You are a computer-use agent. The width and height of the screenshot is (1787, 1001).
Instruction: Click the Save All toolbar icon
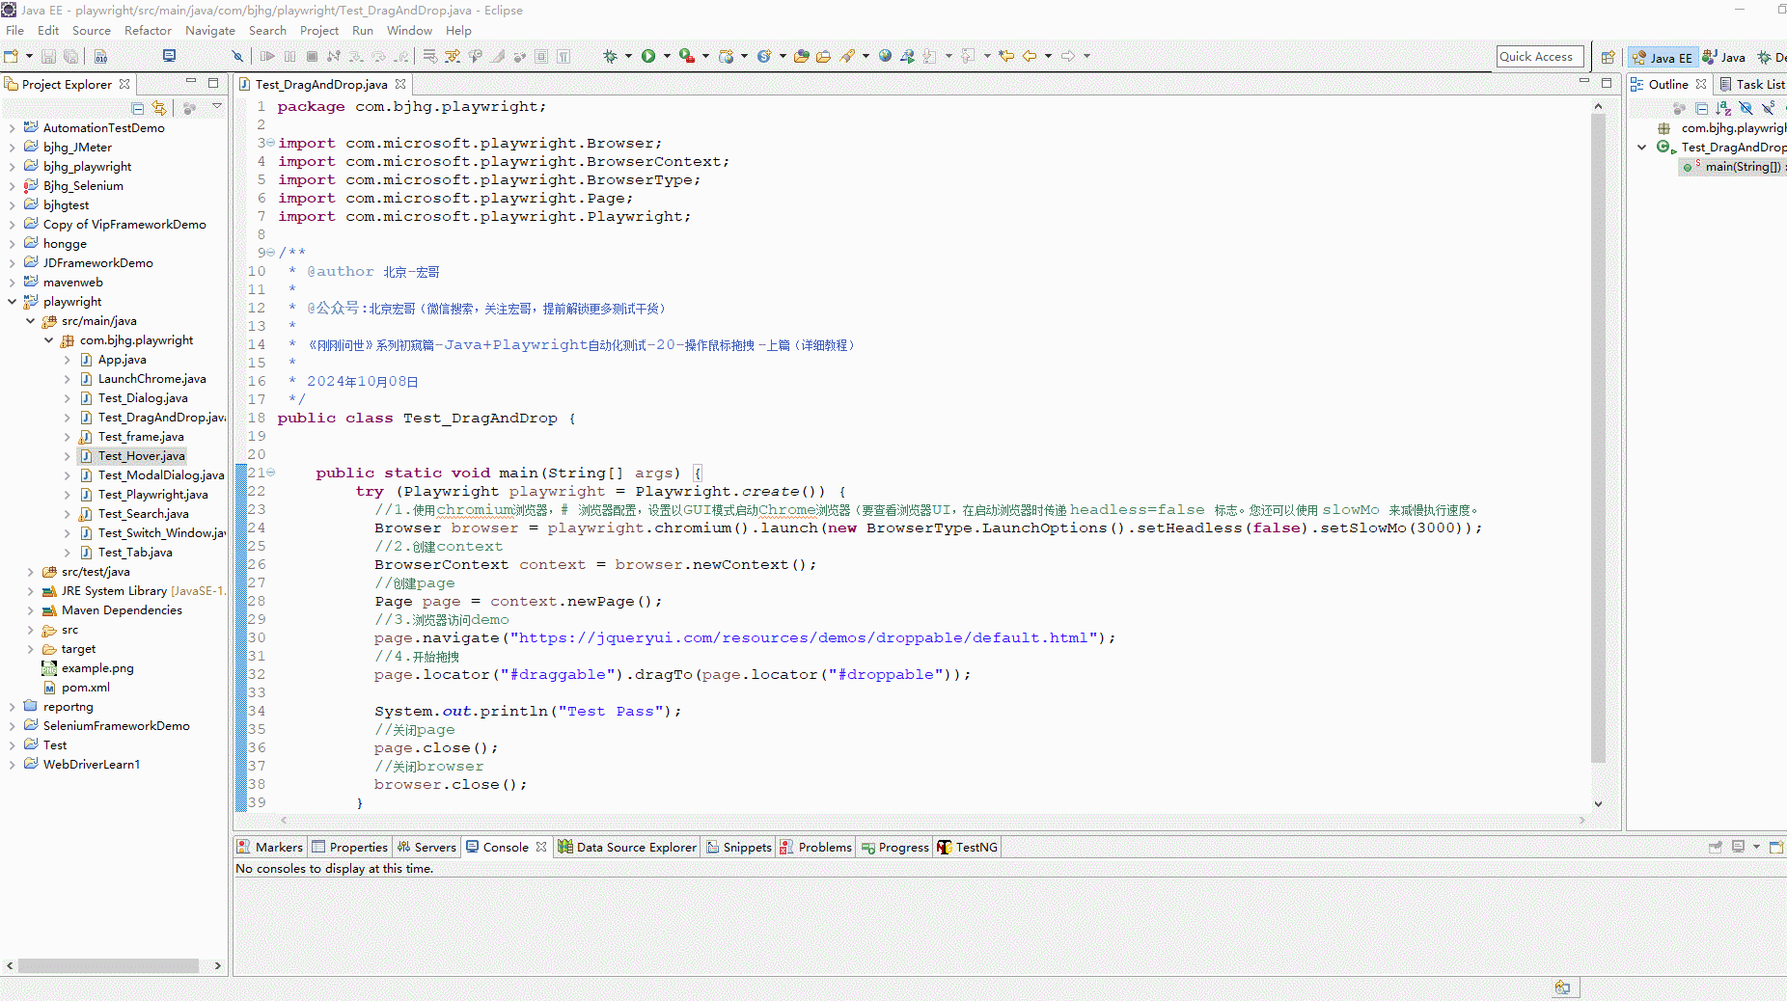tap(70, 56)
